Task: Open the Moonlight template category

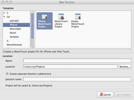Action: [15, 29]
